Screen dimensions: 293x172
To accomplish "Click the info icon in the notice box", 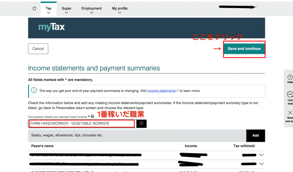I will pyautogui.click(x=34, y=90).
